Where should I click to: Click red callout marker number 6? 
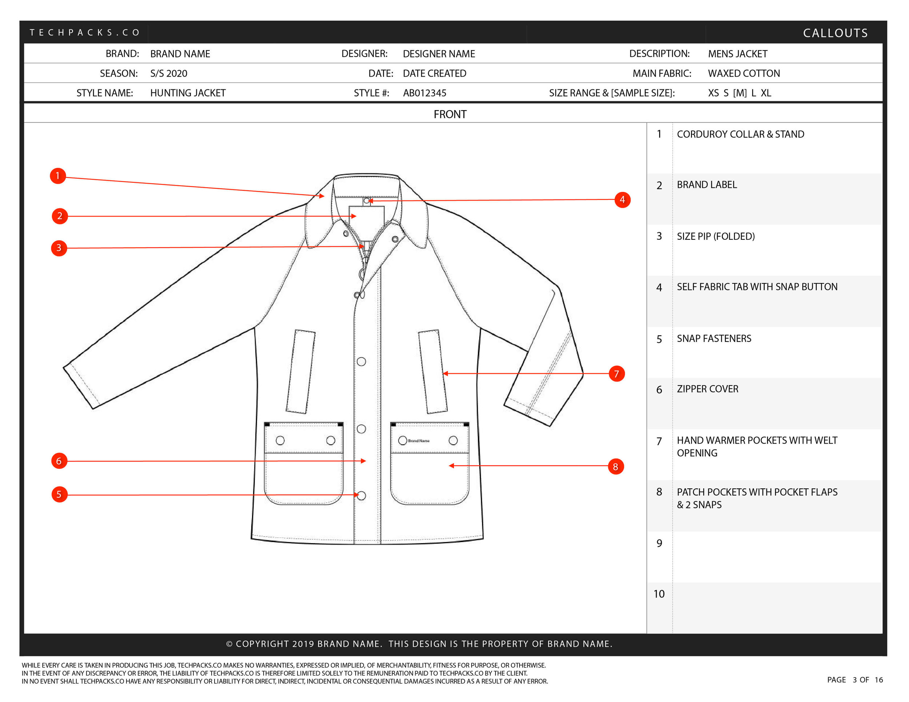tap(59, 461)
